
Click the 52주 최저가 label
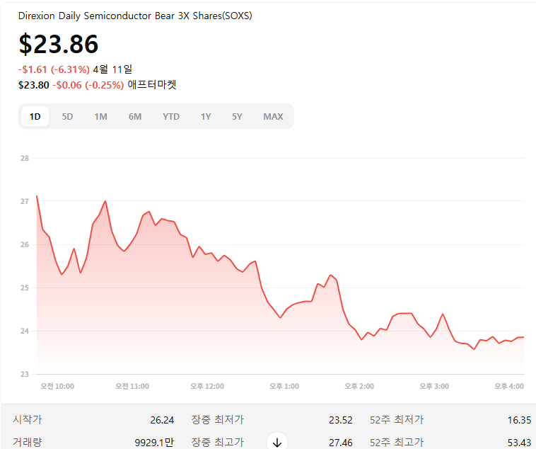click(x=397, y=419)
